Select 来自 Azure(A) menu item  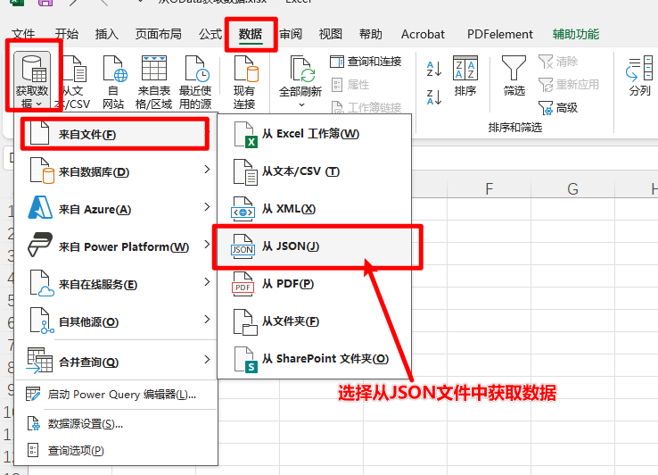pos(115,209)
